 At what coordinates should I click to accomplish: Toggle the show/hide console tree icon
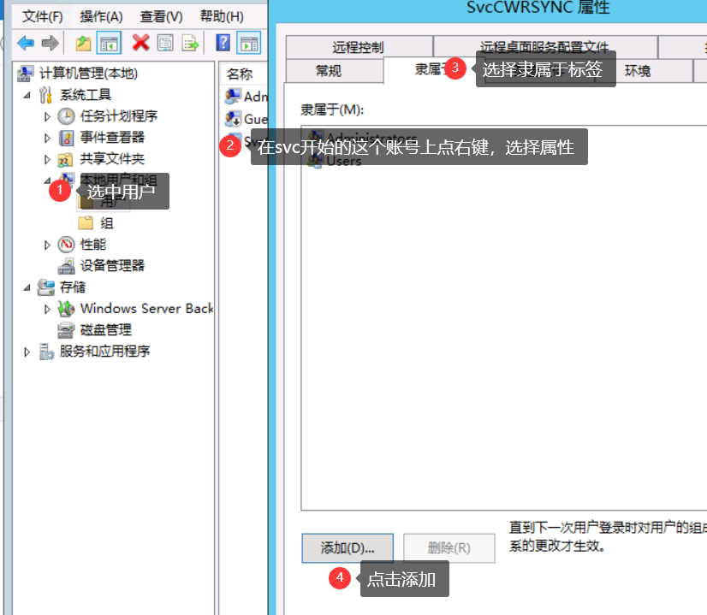109,44
